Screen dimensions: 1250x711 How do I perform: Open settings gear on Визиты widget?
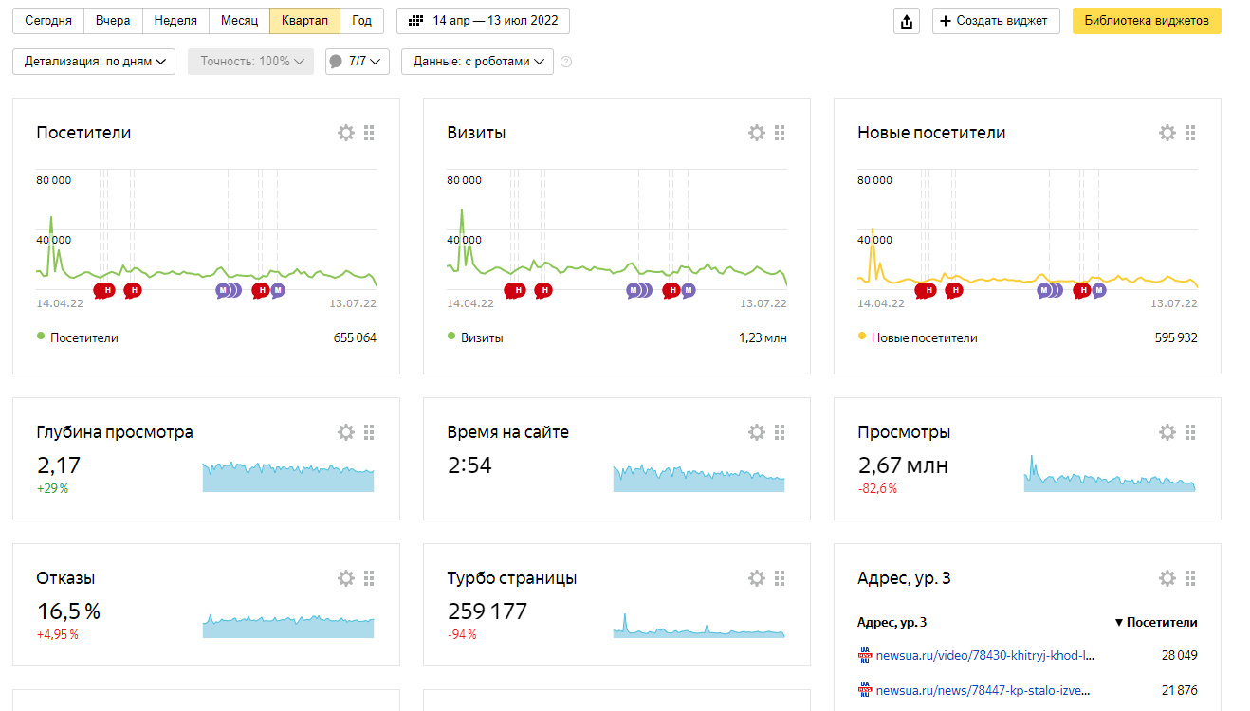(x=757, y=133)
